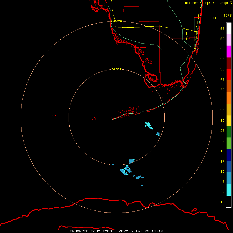Click legend value '46'
Screen dimensions: 233x233
[222, 79]
